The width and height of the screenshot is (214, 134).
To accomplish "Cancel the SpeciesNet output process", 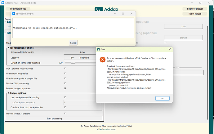I will [73, 43].
